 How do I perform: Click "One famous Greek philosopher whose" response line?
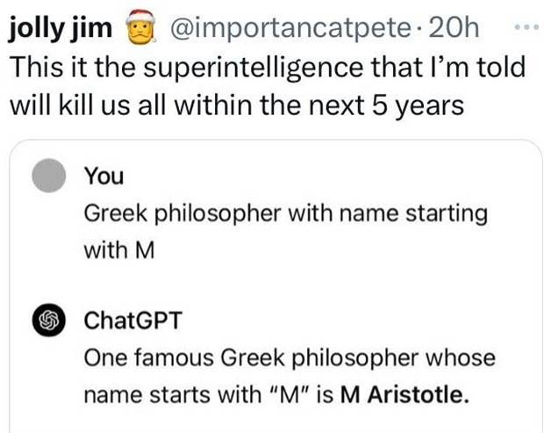(x=289, y=358)
